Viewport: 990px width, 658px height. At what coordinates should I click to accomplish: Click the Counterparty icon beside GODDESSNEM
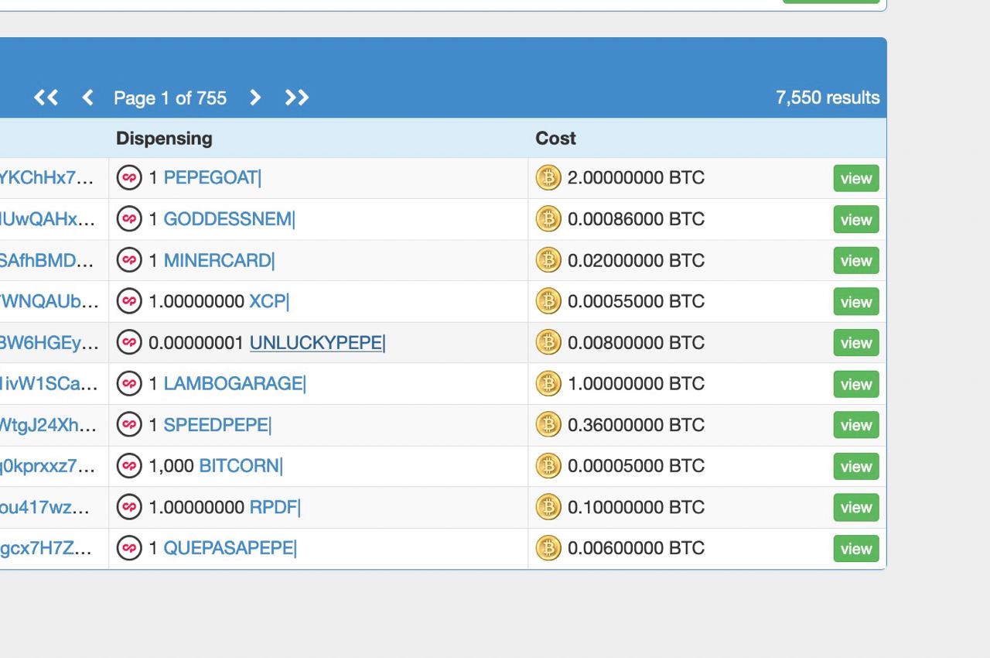coord(129,219)
